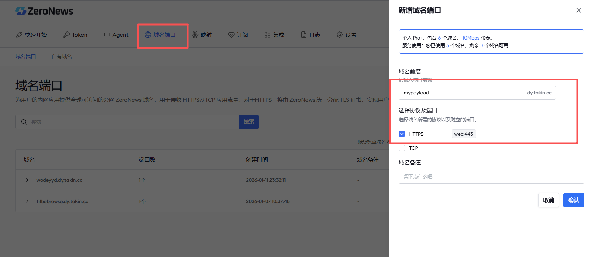Open the 设置 menu item
Viewport: 592px width, 257px height.
pyautogui.click(x=347, y=35)
